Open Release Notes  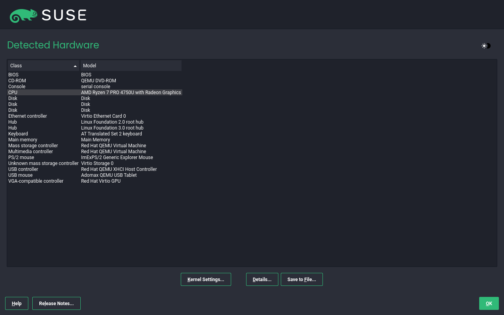(56, 304)
